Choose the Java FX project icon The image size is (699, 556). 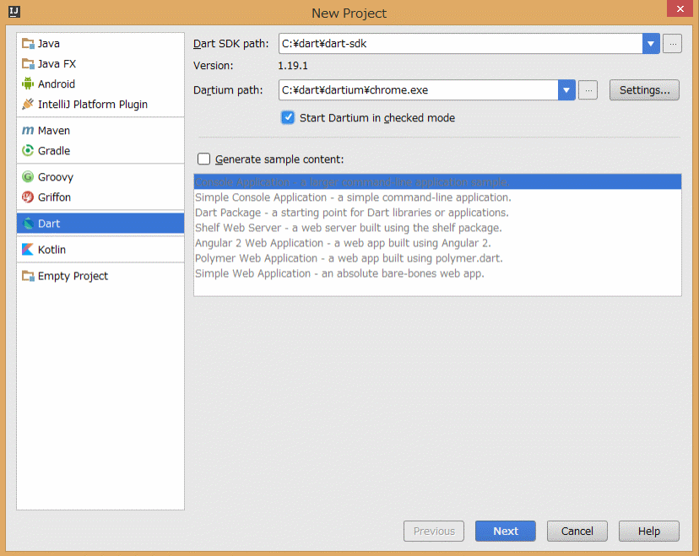point(28,64)
